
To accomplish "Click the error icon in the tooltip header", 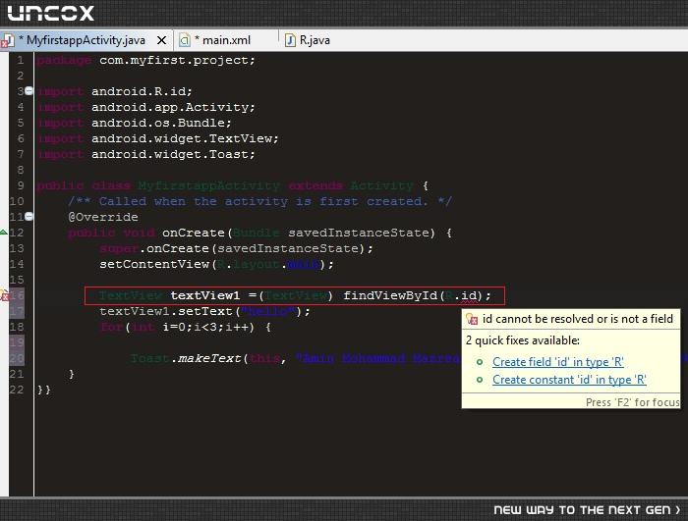I will point(472,319).
